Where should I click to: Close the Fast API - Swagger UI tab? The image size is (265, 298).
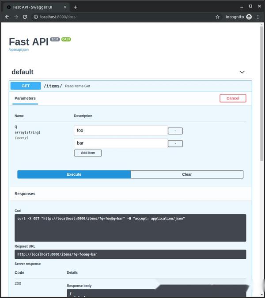point(65,7)
